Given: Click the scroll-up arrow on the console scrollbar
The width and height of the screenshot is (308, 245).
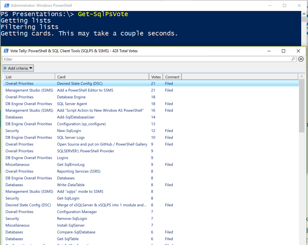Looking at the screenshot, I should click(303, 14).
